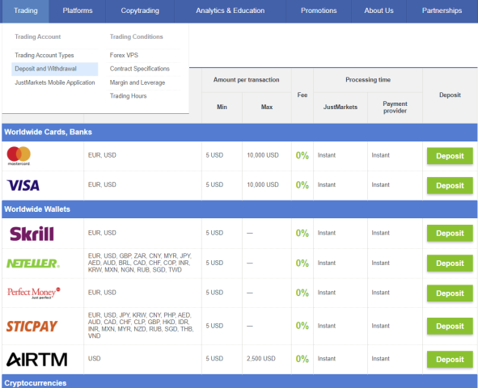
Task: Open Analytics & Education menu
Action: [231, 11]
